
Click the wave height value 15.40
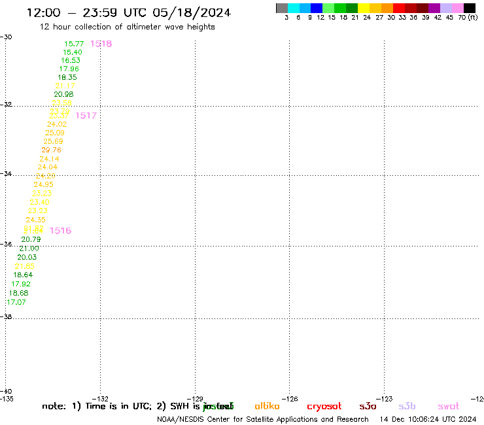point(73,52)
